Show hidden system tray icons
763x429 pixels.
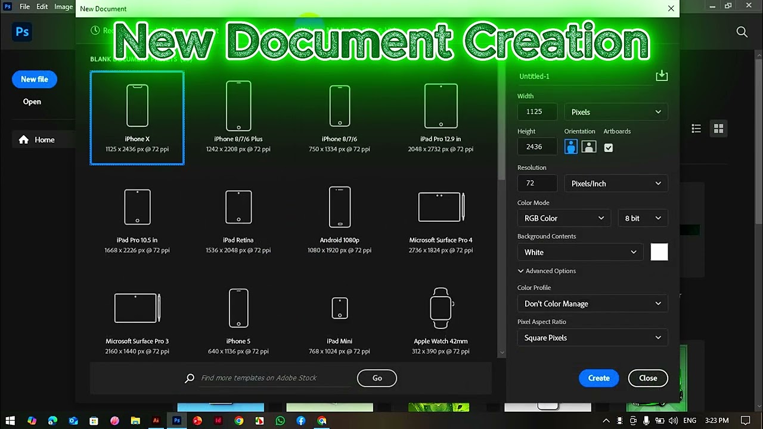606,421
